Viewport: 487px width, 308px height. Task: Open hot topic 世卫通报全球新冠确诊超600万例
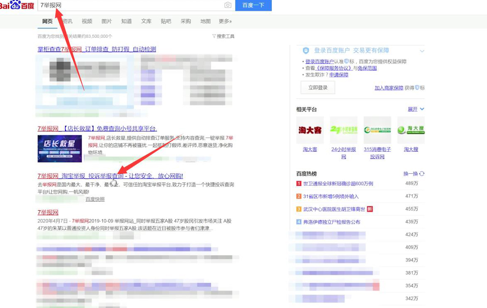coord(338,184)
